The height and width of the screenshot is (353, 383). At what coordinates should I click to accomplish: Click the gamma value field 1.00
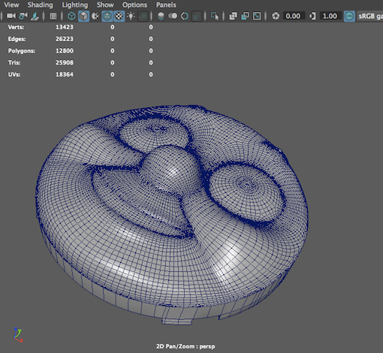point(330,17)
